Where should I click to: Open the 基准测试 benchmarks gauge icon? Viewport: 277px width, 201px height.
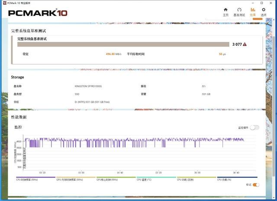(239, 9)
